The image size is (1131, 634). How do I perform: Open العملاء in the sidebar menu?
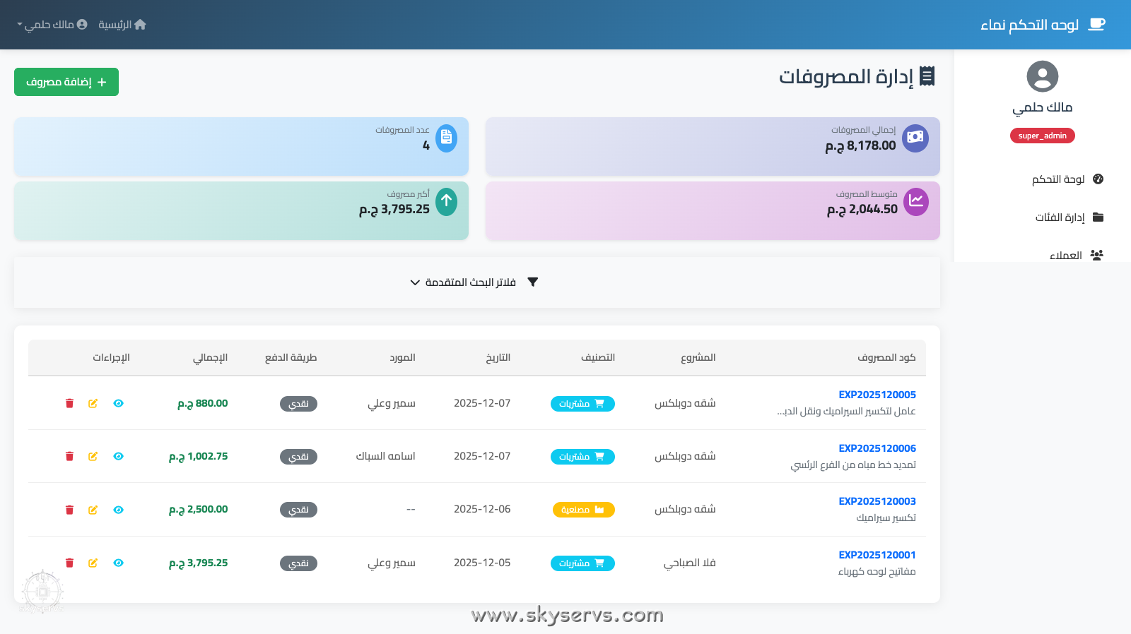1077,256
